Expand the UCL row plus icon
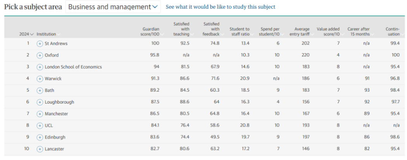The width and height of the screenshot is (407, 160). coord(40,126)
